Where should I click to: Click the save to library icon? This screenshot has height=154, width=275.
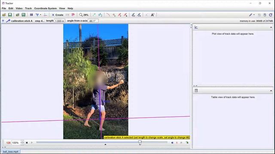pyautogui.click(x=24, y=15)
